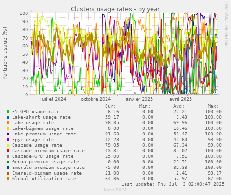Click the avril 2025 axis label
Viewport: 231px width, 195px height.
pyautogui.click(x=180, y=99)
